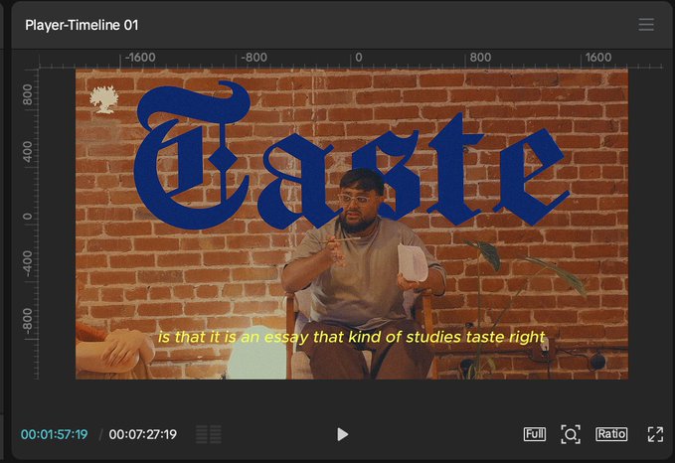The height and width of the screenshot is (463, 675).
Task: Open the zoom-to-fit preview icon
Action: pos(571,434)
